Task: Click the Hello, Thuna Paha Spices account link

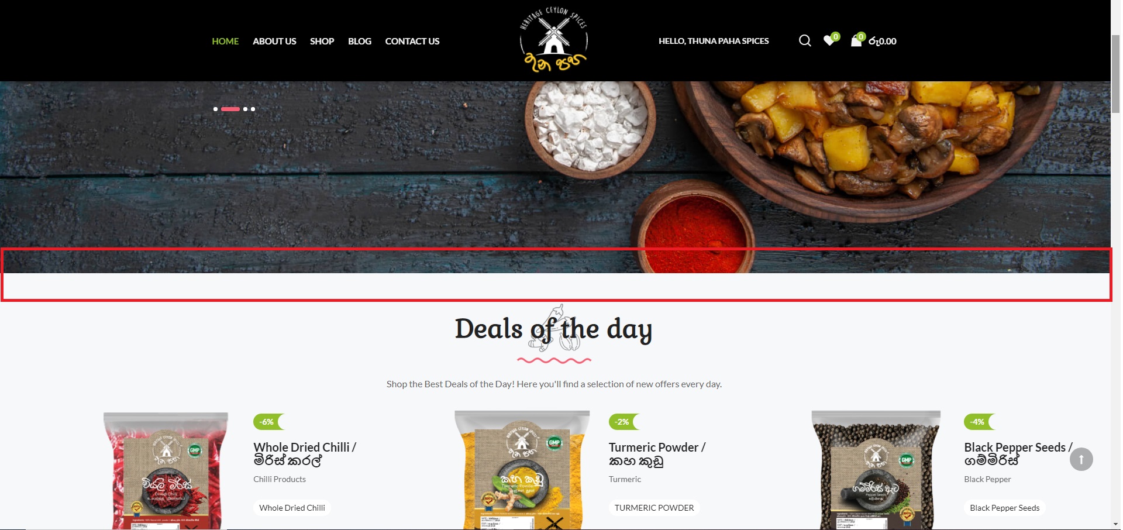Action: click(714, 41)
